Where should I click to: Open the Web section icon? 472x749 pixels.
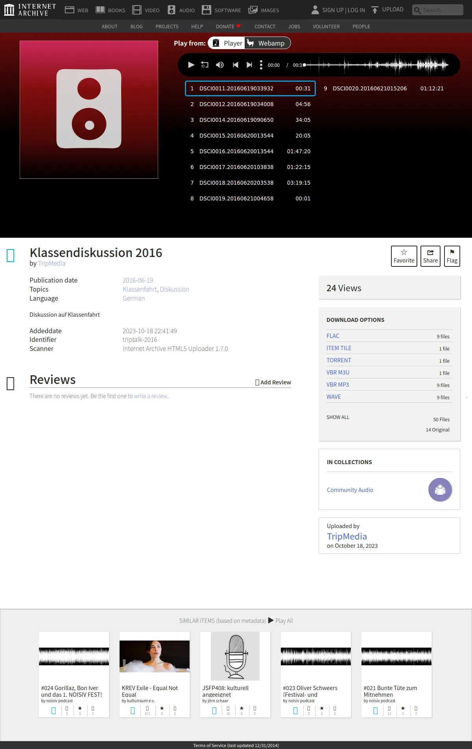pos(70,10)
